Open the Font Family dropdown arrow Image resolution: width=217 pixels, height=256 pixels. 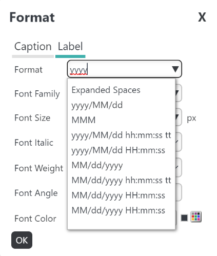(177, 93)
